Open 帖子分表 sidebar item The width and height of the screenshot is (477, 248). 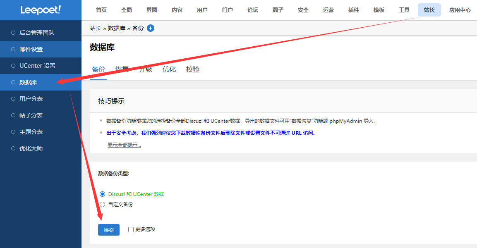(31, 115)
